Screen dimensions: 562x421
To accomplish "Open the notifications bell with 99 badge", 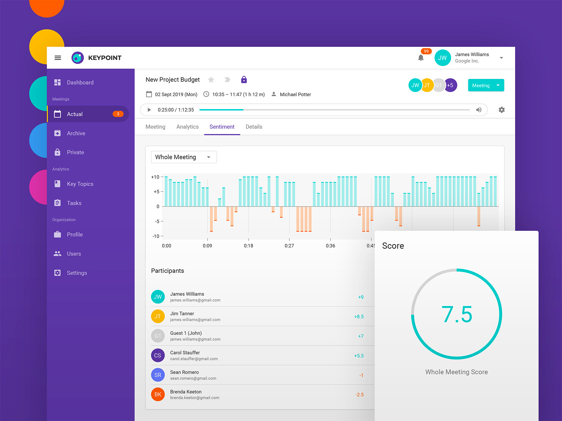I will (x=420, y=58).
